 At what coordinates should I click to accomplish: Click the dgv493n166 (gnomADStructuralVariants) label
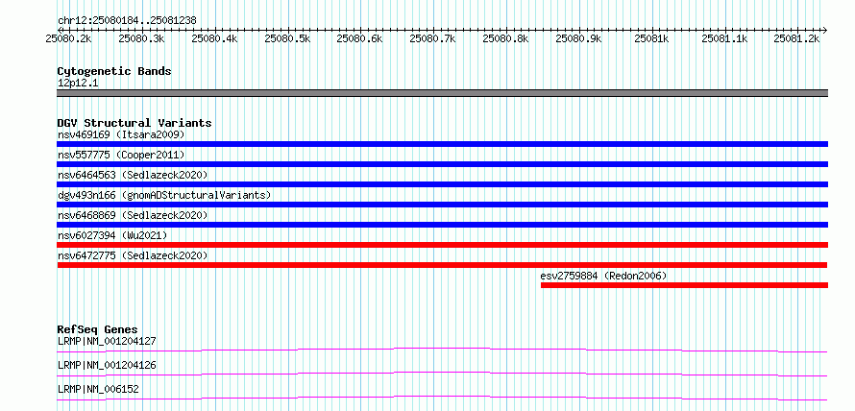[x=164, y=195]
